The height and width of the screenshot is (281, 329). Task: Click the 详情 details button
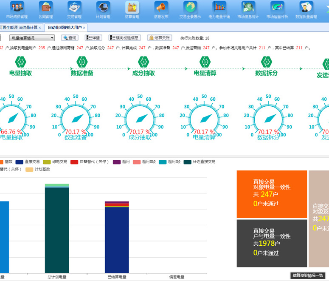tap(93, 38)
